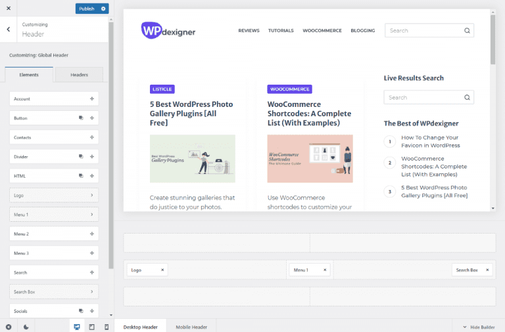The image size is (505, 332).
Task: Collapse the builder with Hide Builder
Action: coord(479,327)
